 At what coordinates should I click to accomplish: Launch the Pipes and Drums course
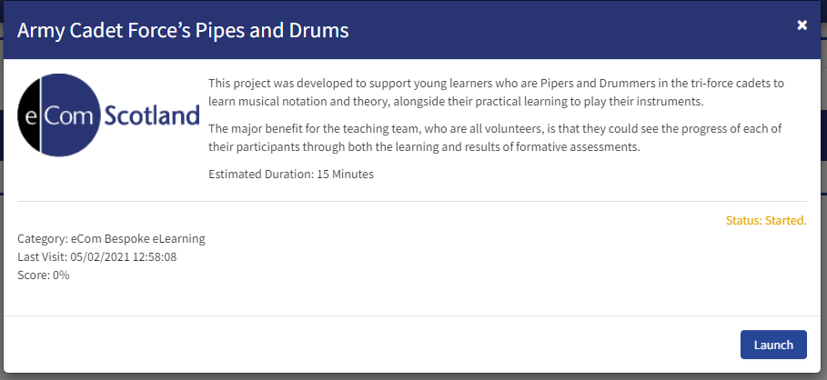pyautogui.click(x=773, y=345)
